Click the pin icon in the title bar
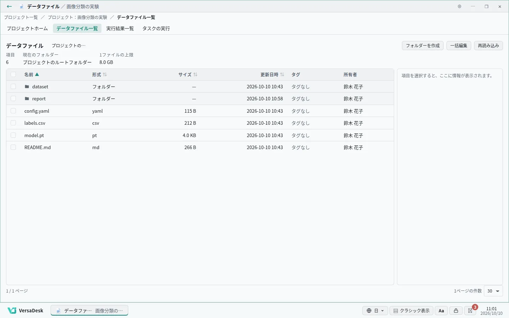Image resolution: width=509 pixels, height=318 pixels. 460,6
